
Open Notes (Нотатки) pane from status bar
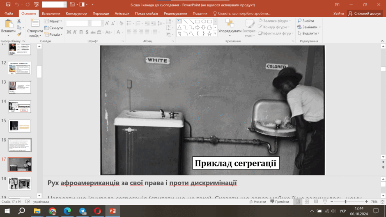[257, 201]
